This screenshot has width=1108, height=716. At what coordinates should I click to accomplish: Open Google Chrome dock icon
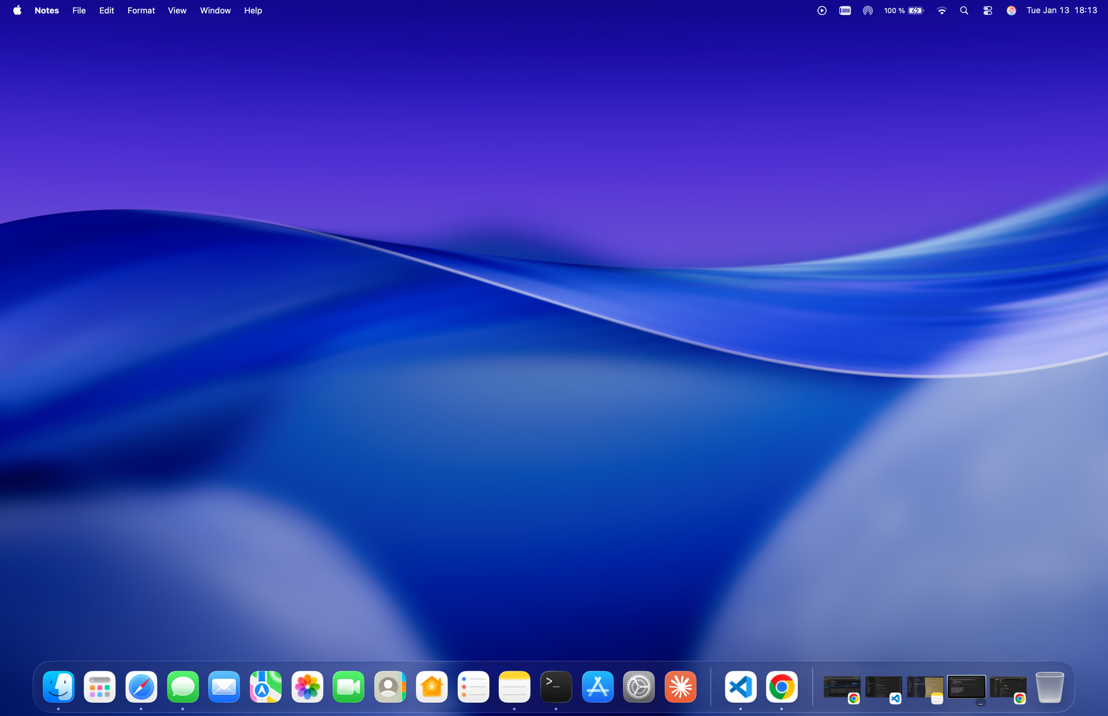tap(781, 687)
